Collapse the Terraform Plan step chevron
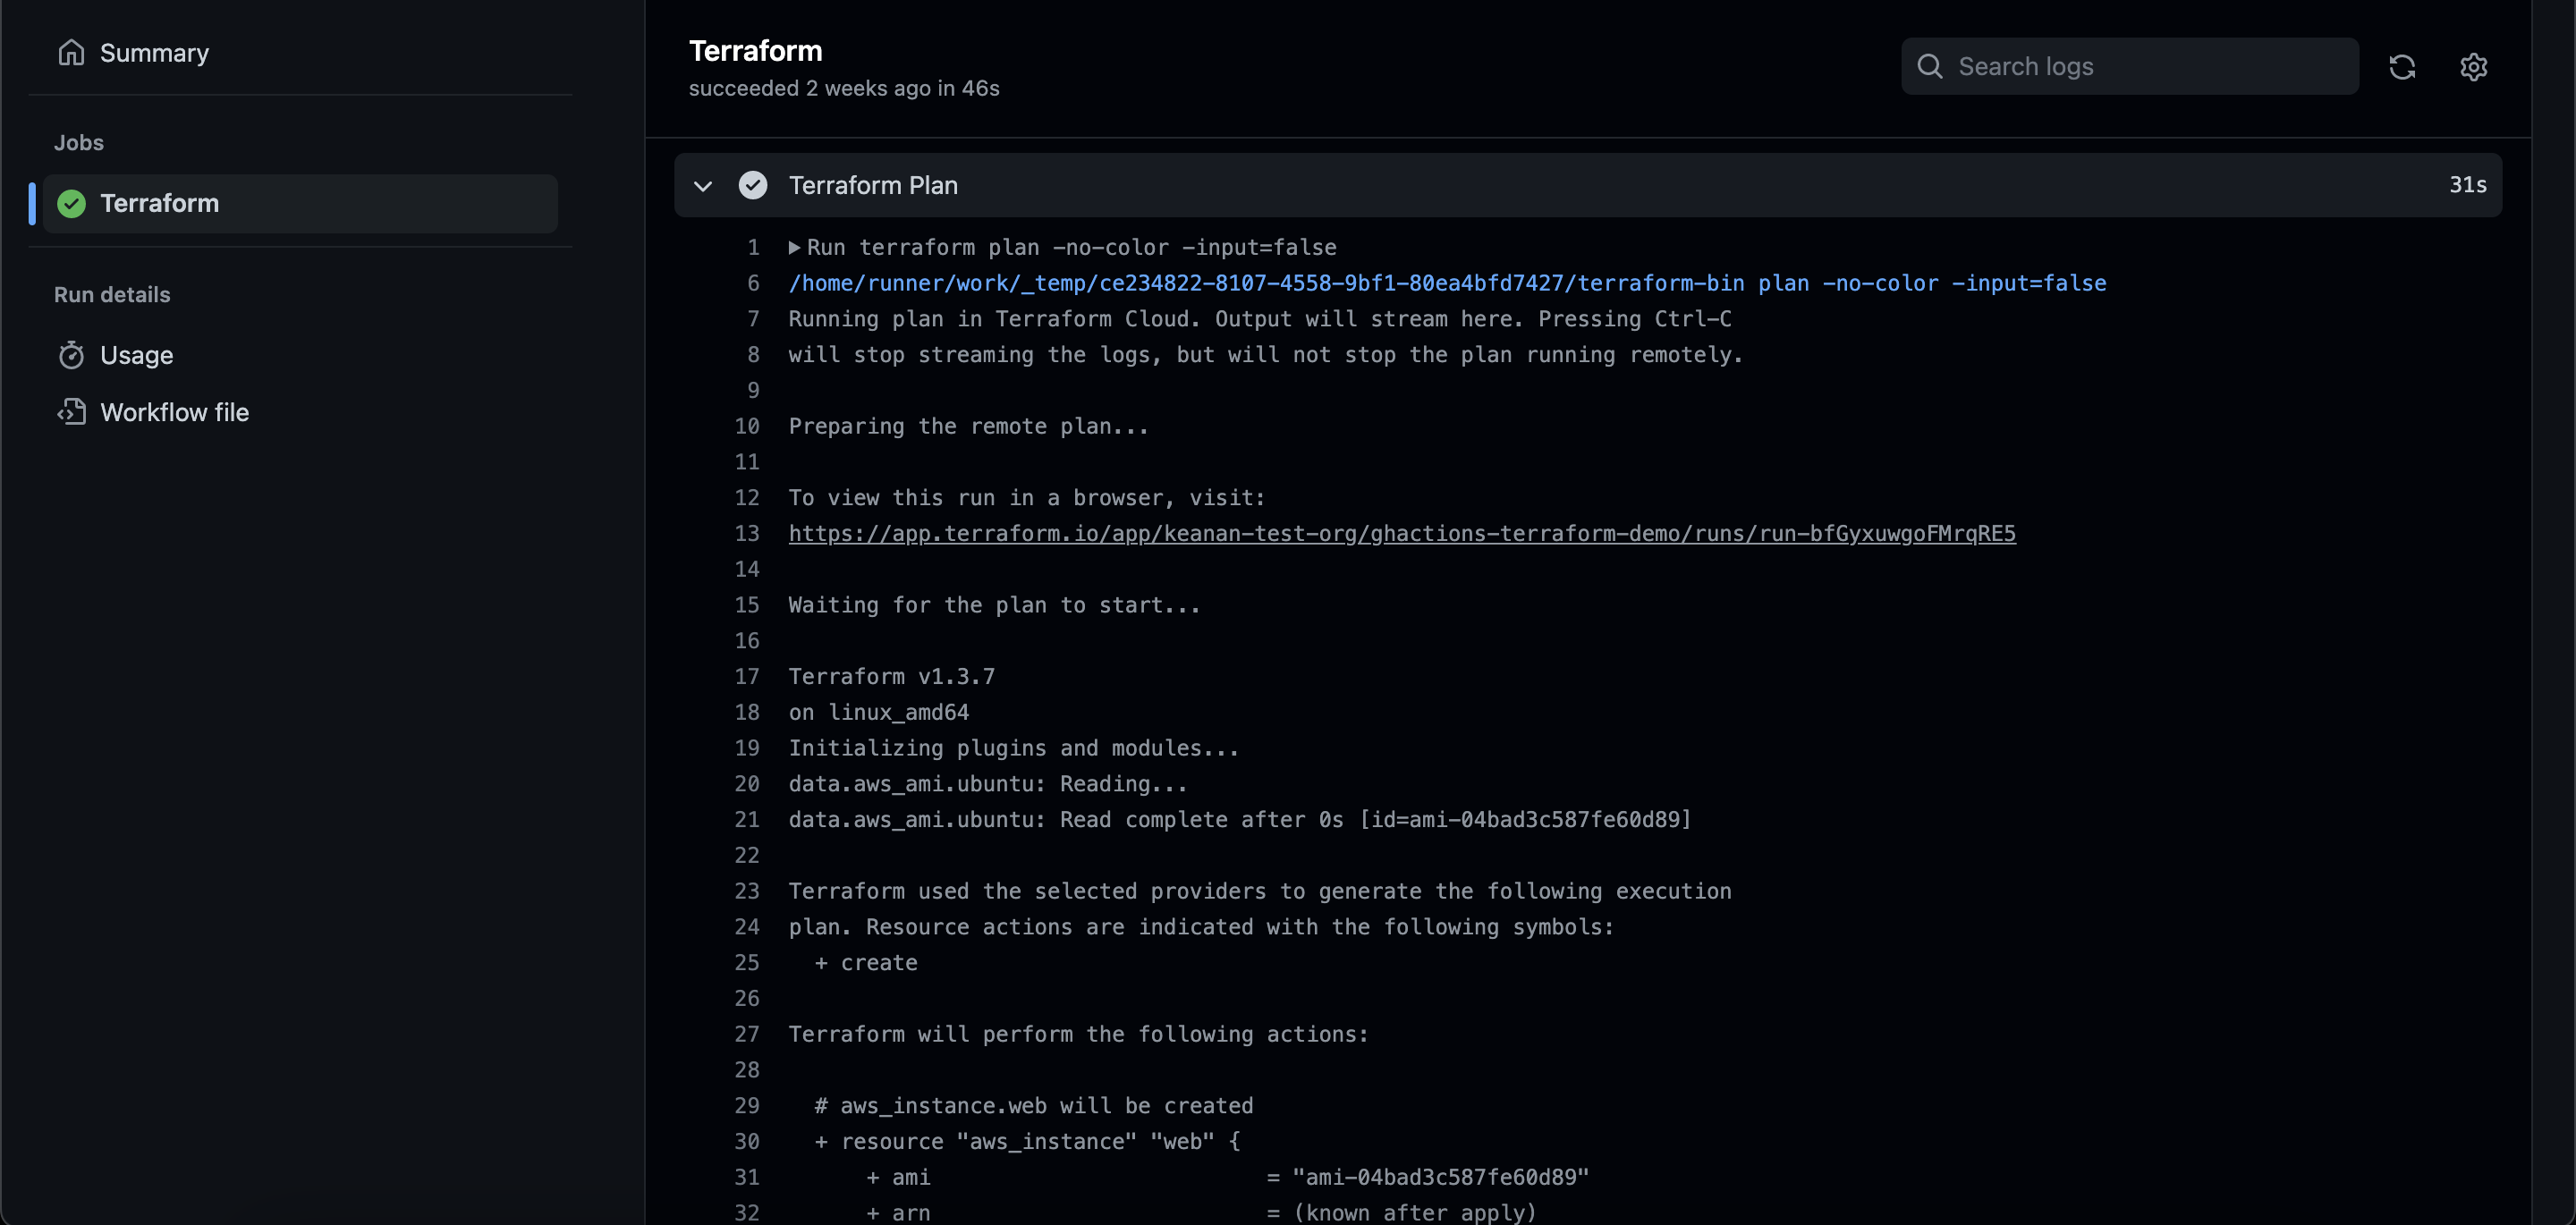The width and height of the screenshot is (2576, 1225). point(703,186)
